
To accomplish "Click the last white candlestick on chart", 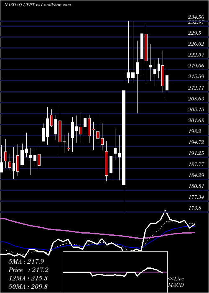I will [x=167, y=83].
